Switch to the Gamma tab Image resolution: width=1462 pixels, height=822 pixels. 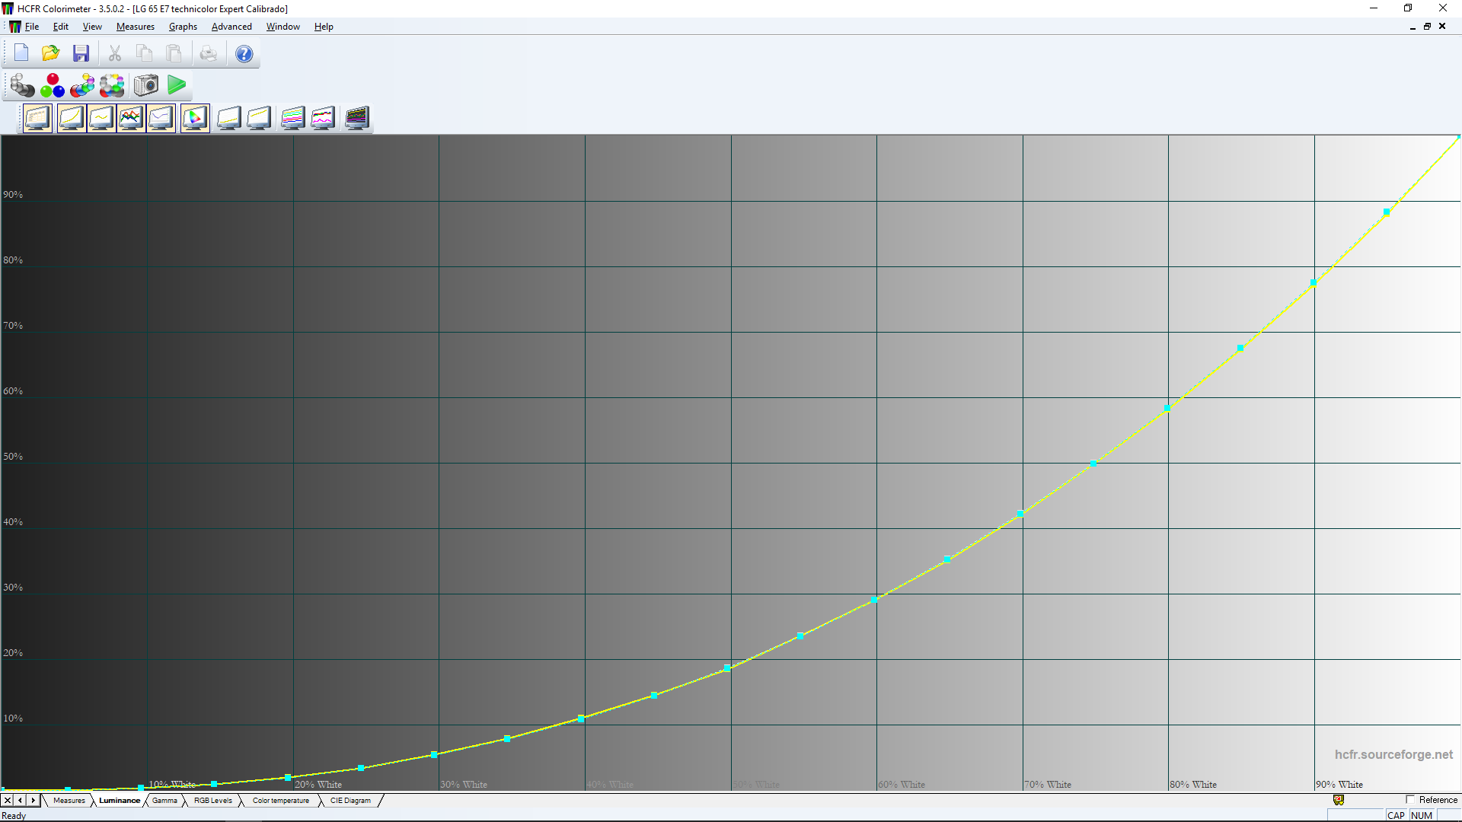(x=164, y=801)
